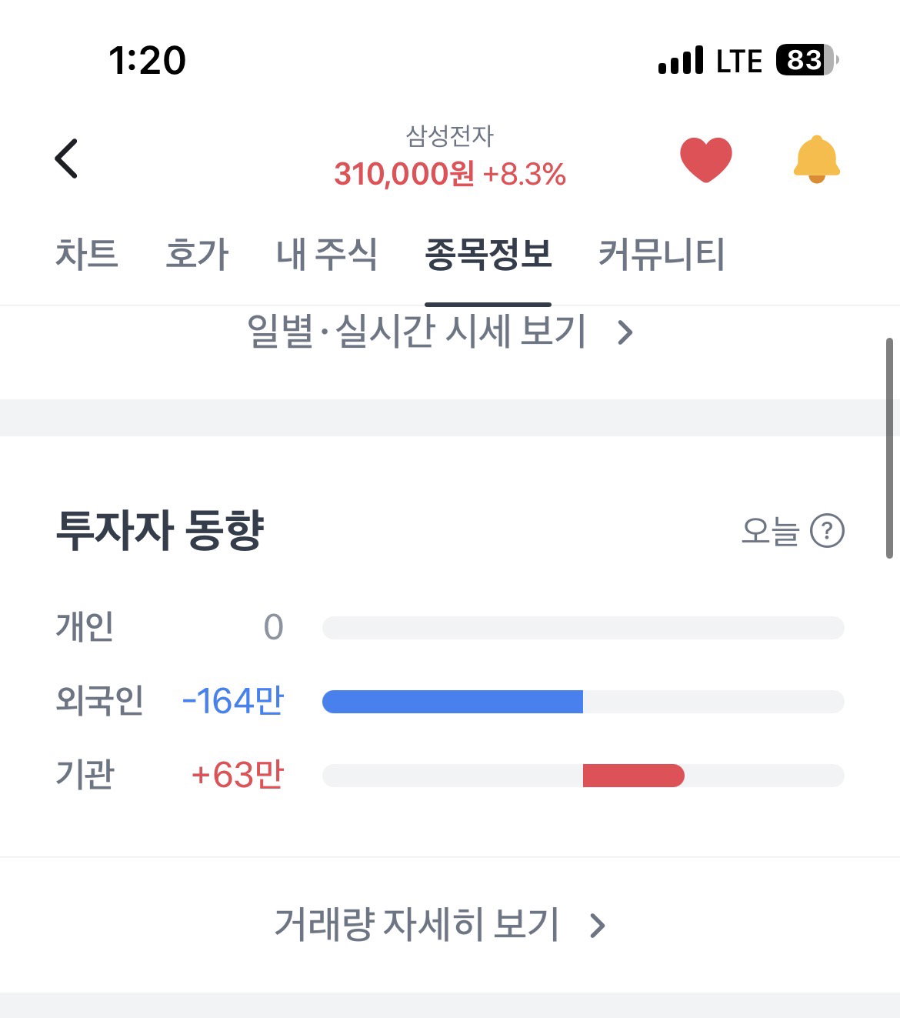Viewport: 900px width, 1018px height.
Task: Switch to the 호가 tab
Action: click(197, 254)
